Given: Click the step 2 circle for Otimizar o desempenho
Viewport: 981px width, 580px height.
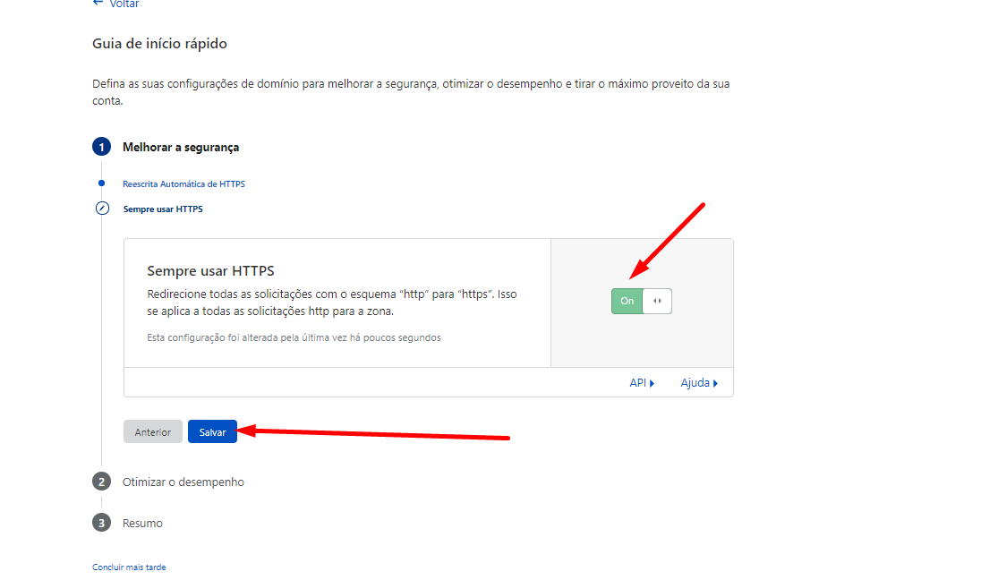Looking at the screenshot, I should (101, 481).
